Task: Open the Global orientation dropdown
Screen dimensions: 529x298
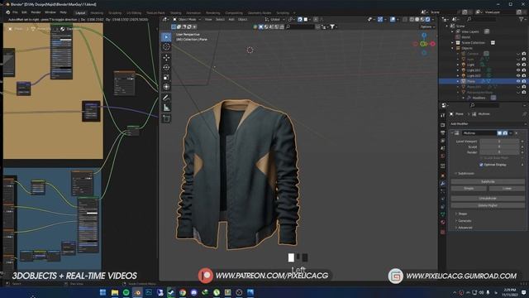Action: pos(275,20)
